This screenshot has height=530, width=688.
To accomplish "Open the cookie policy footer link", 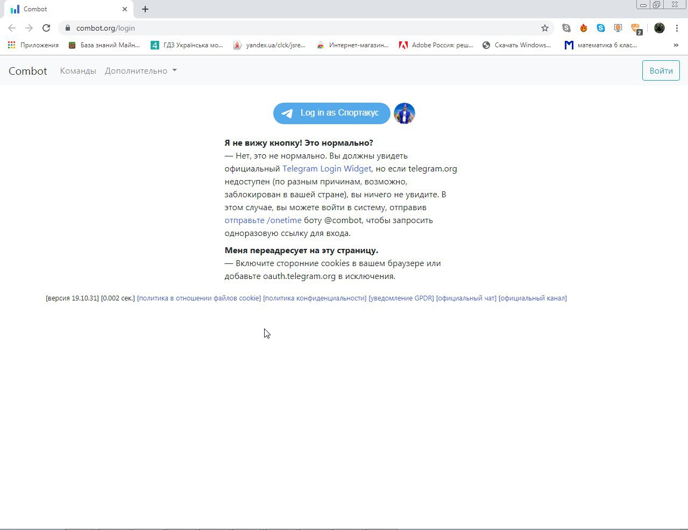I will coord(199,298).
